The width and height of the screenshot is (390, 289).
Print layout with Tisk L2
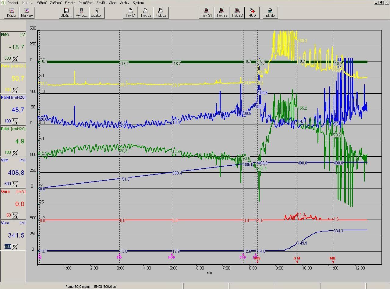(x=146, y=13)
